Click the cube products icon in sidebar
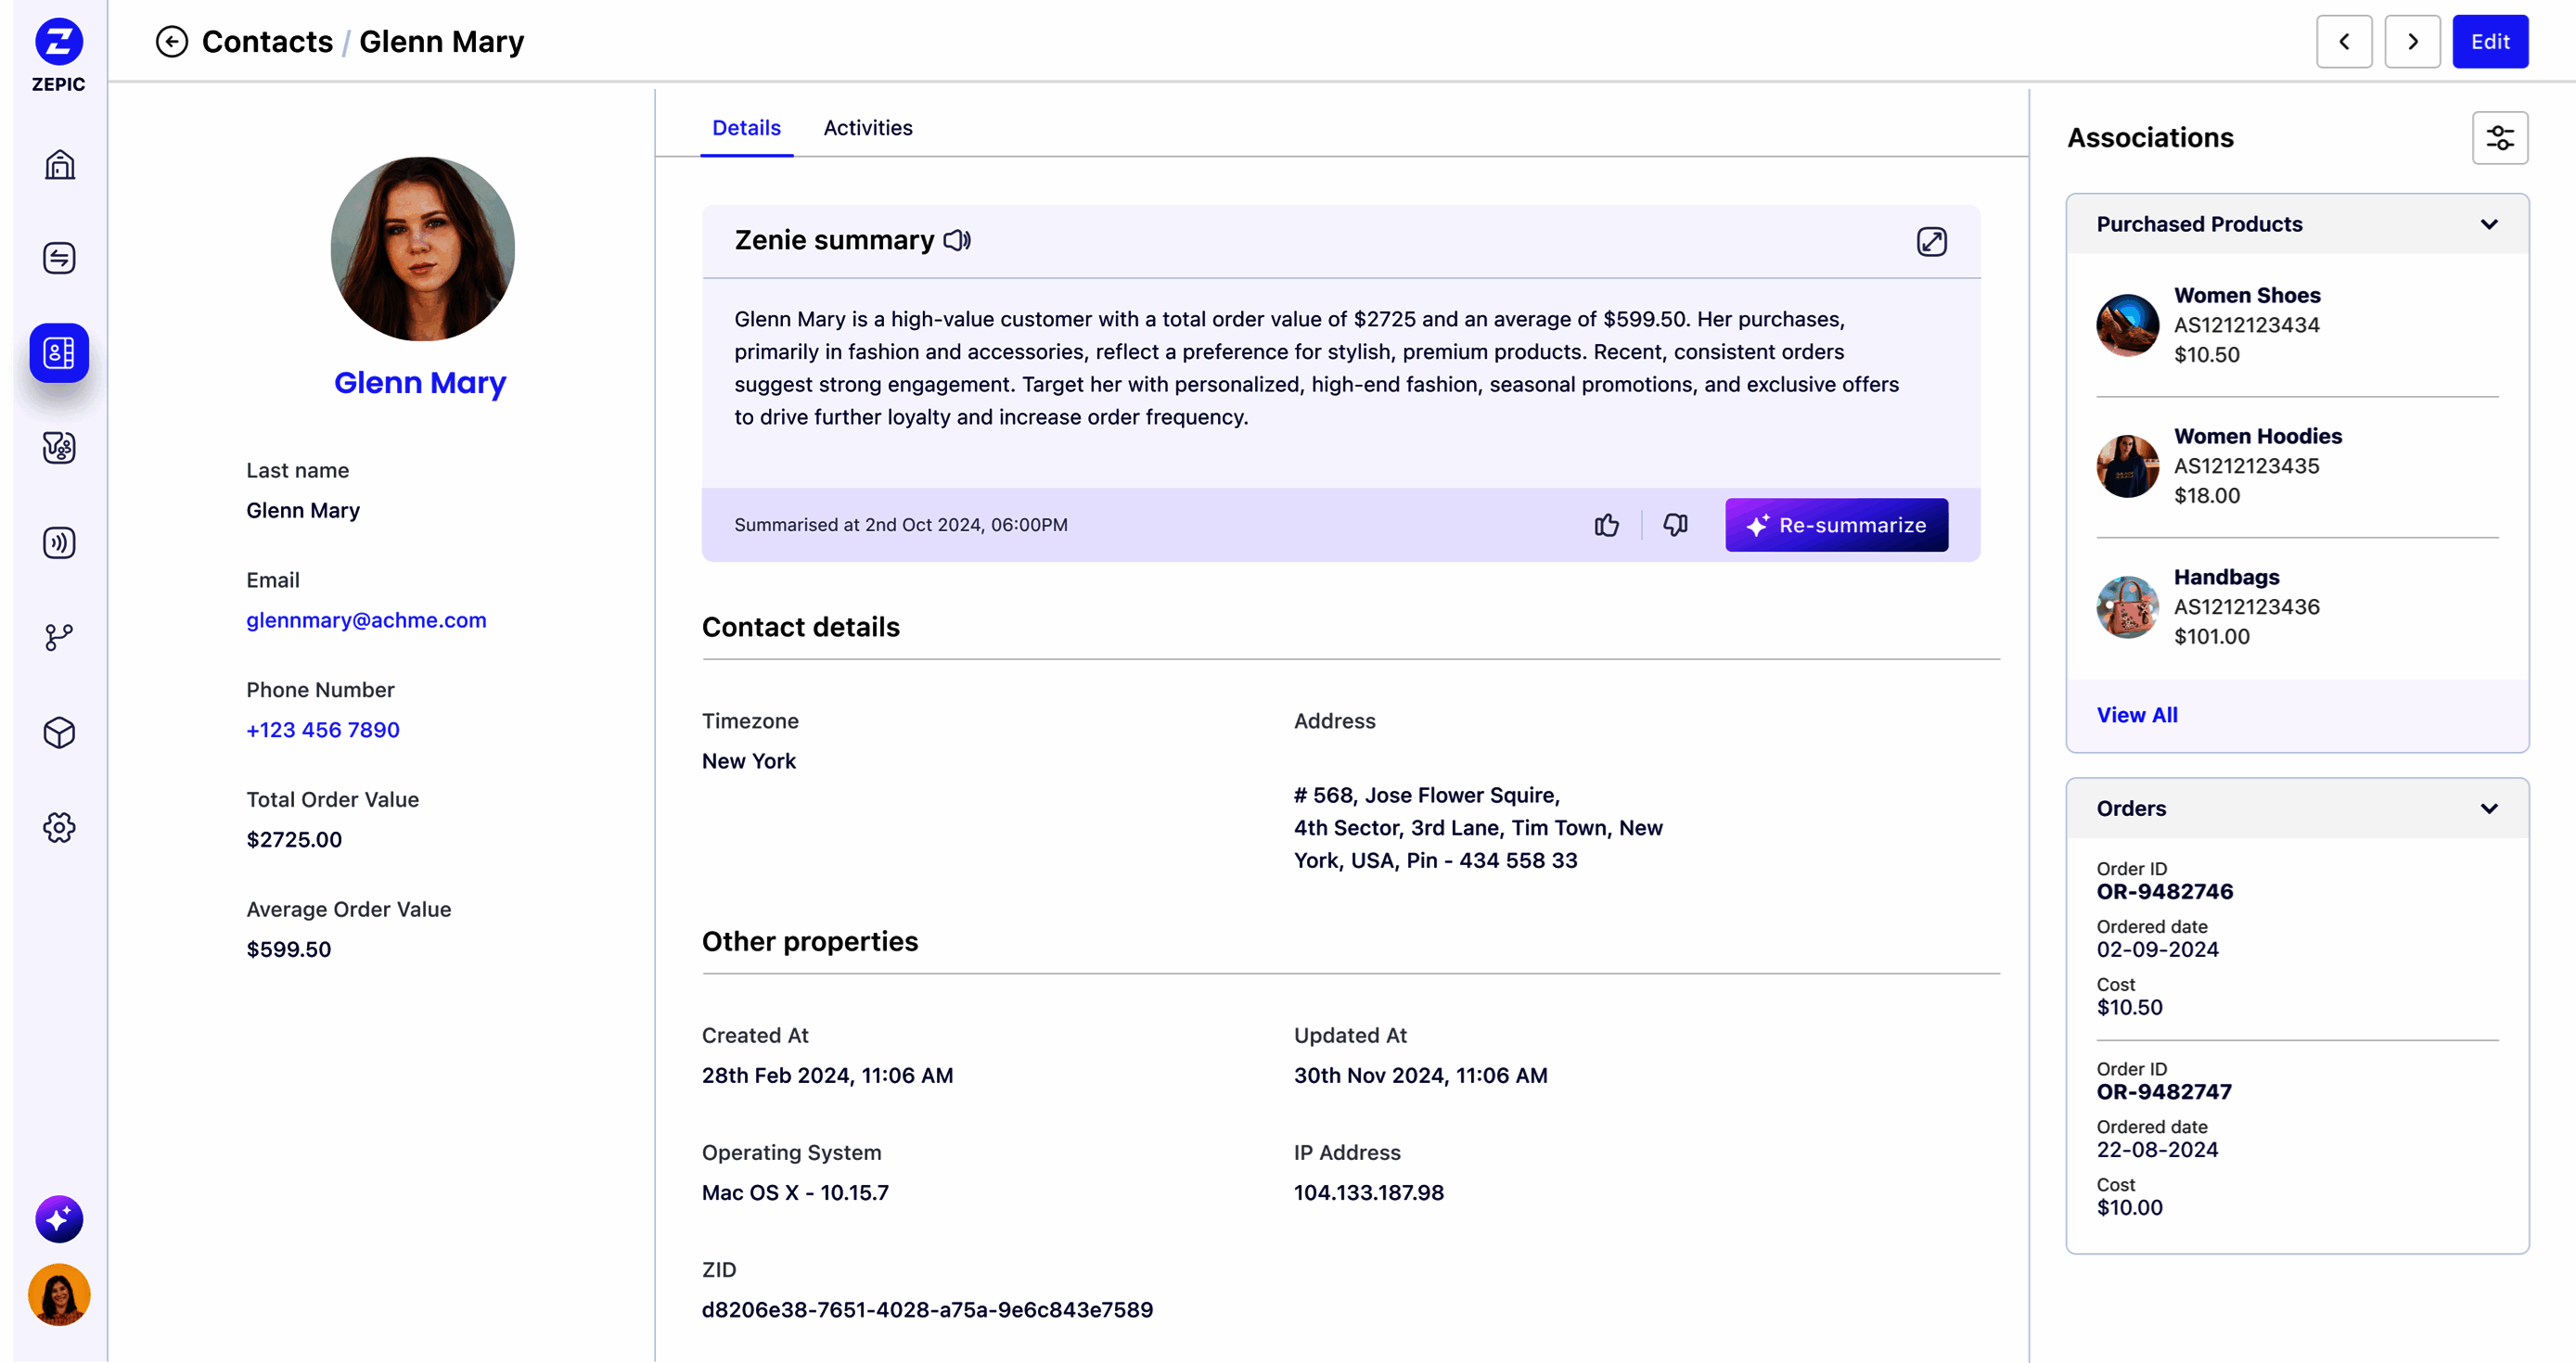This screenshot has width=2576, height=1363. coord(59,732)
